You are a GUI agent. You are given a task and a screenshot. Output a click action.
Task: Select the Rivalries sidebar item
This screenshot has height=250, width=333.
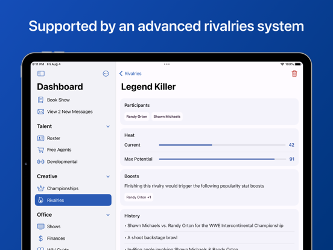coord(73,200)
